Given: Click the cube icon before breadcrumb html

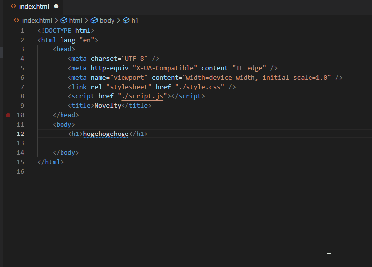Looking at the screenshot, I should point(63,20).
